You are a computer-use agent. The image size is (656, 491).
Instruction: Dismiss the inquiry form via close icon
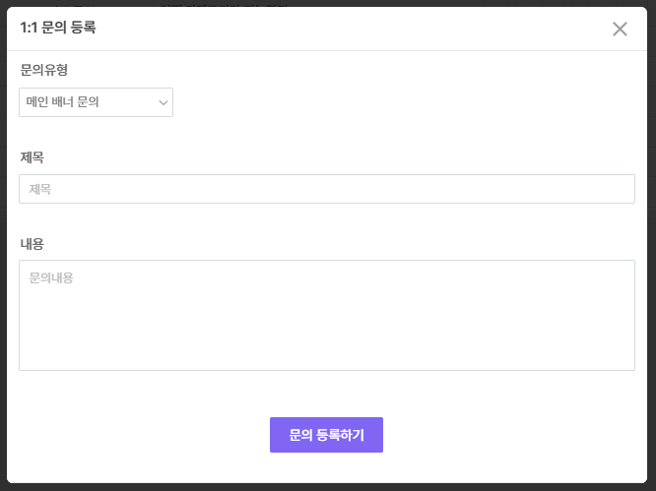(620, 29)
